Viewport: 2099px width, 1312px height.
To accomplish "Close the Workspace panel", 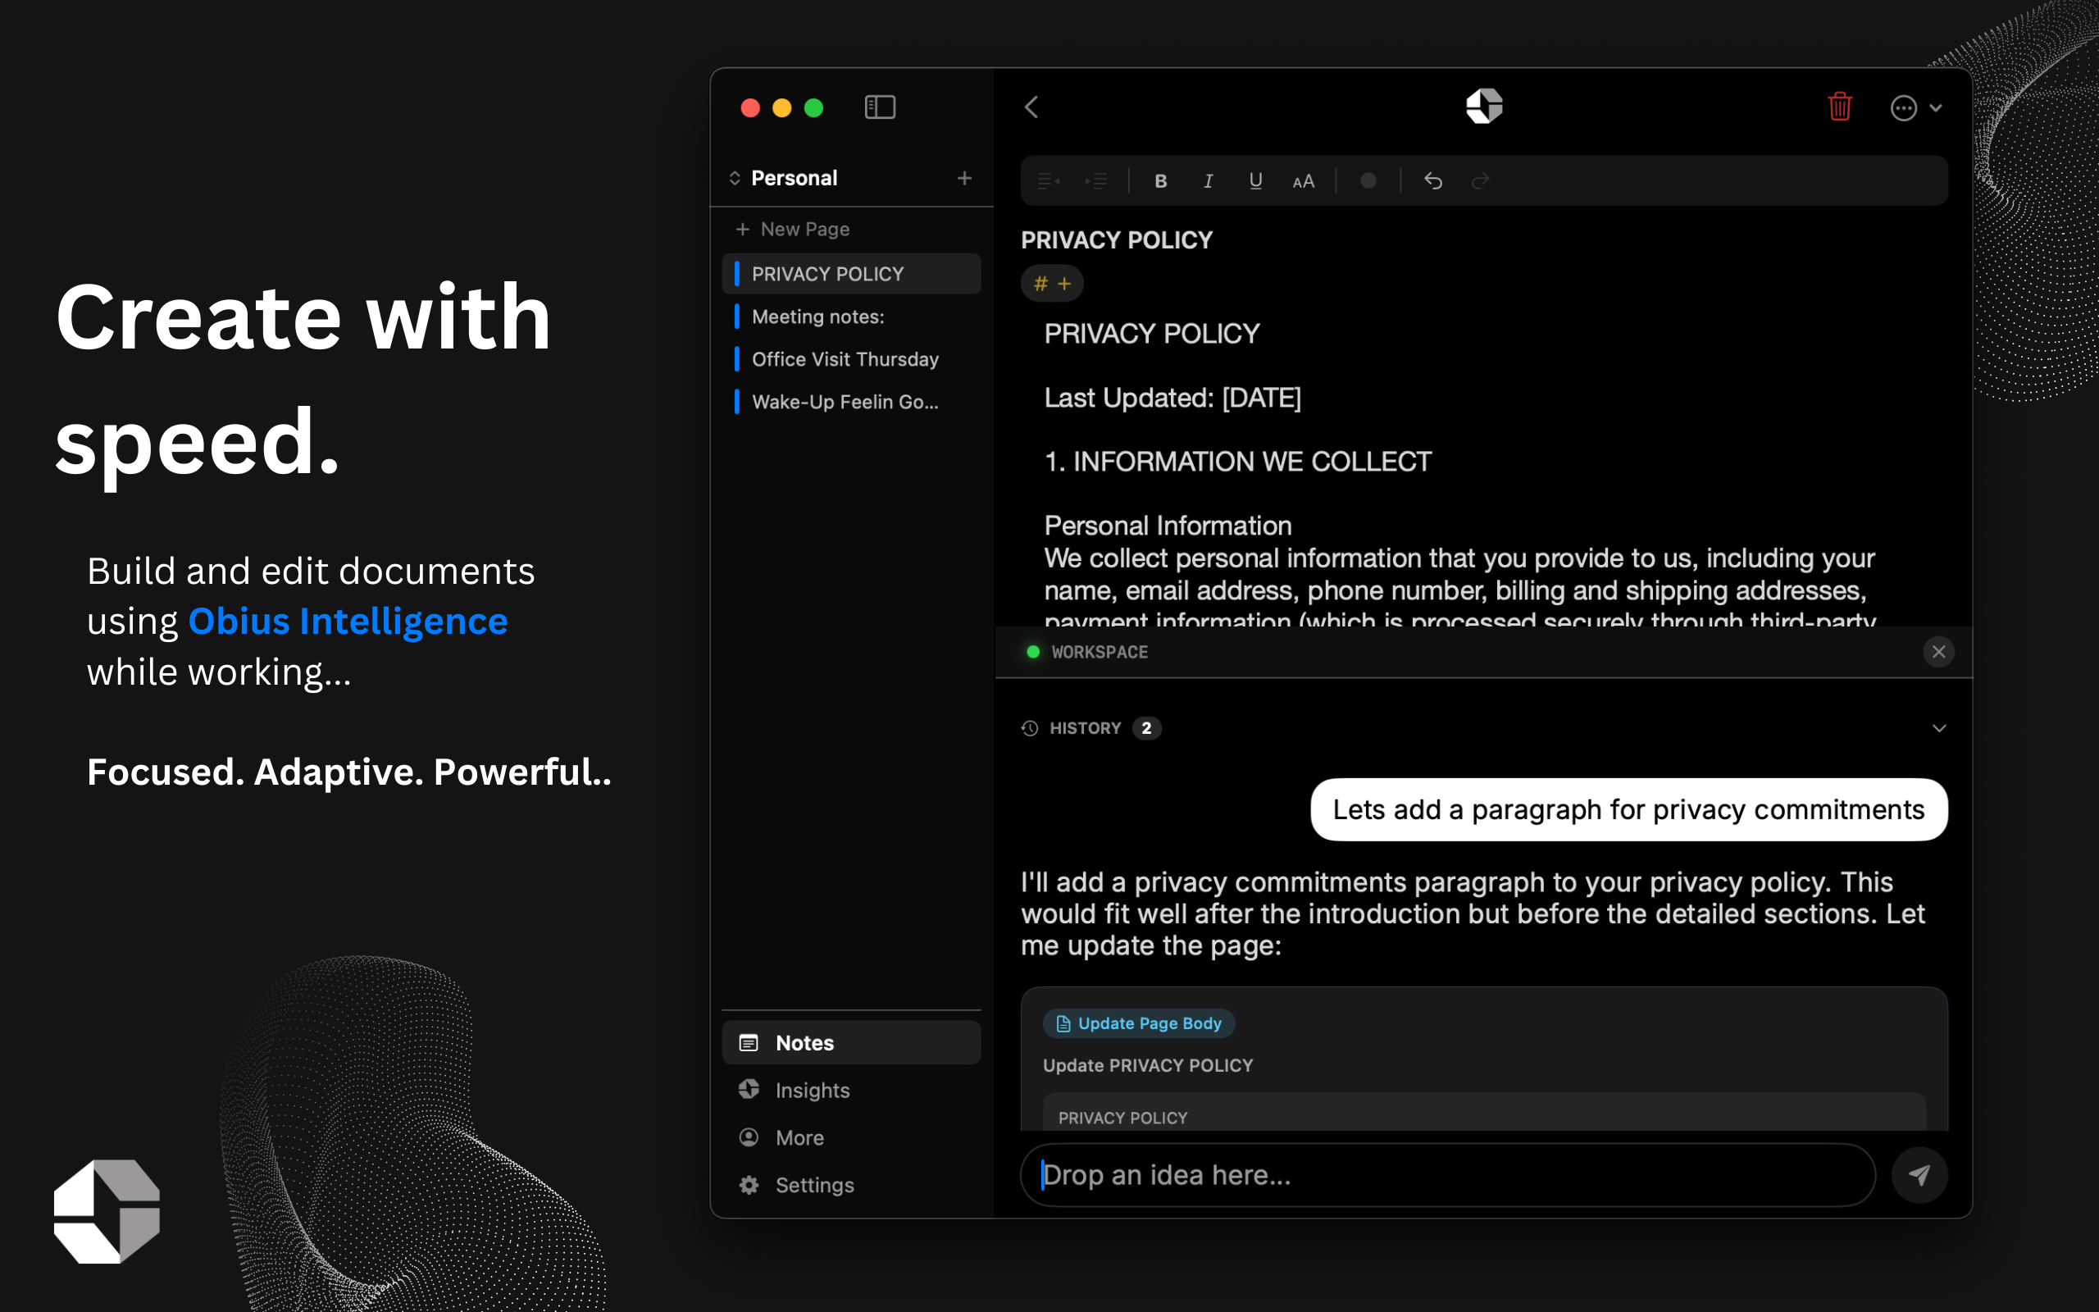I will pyautogui.click(x=1938, y=652).
